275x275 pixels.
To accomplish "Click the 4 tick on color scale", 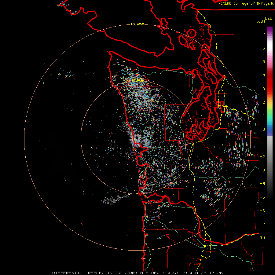I will click(264, 75).
